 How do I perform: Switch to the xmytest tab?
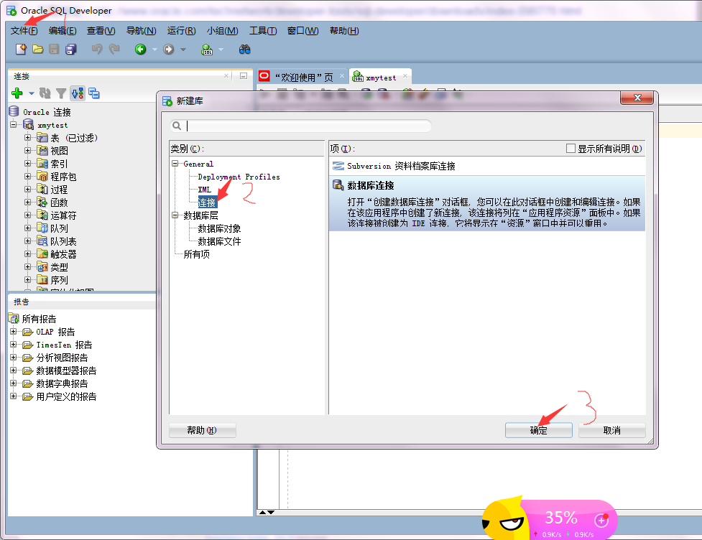coord(379,76)
